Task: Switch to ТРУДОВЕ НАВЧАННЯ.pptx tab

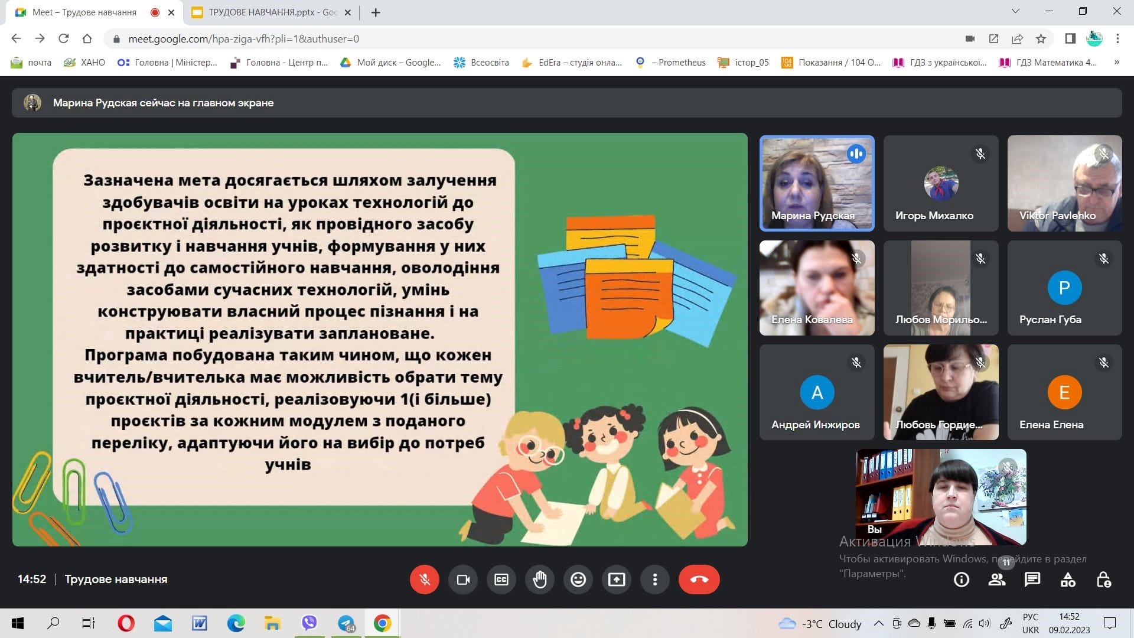Action: tap(272, 12)
